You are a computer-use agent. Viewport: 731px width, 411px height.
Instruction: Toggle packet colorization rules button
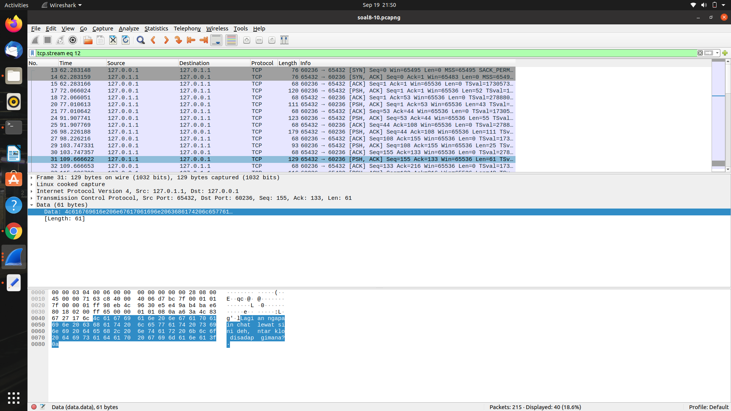[x=231, y=40]
